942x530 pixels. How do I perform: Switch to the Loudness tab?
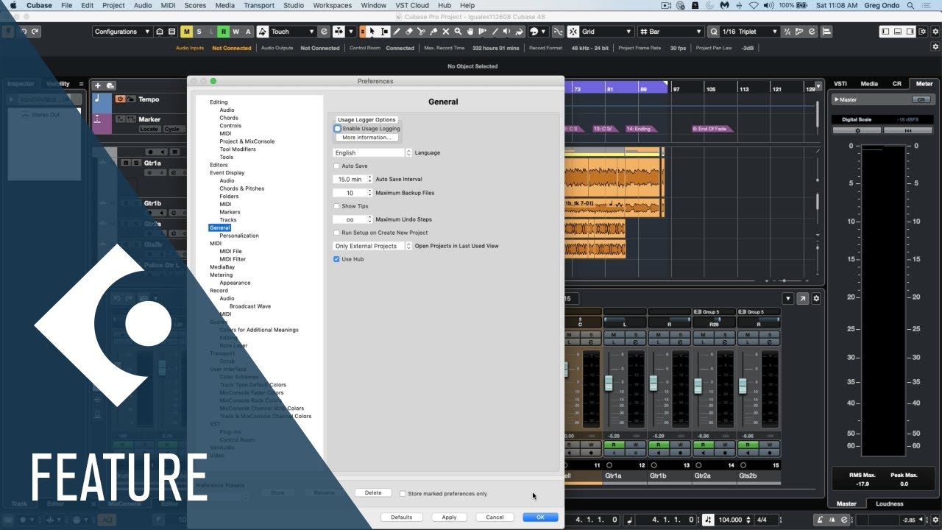[888, 504]
